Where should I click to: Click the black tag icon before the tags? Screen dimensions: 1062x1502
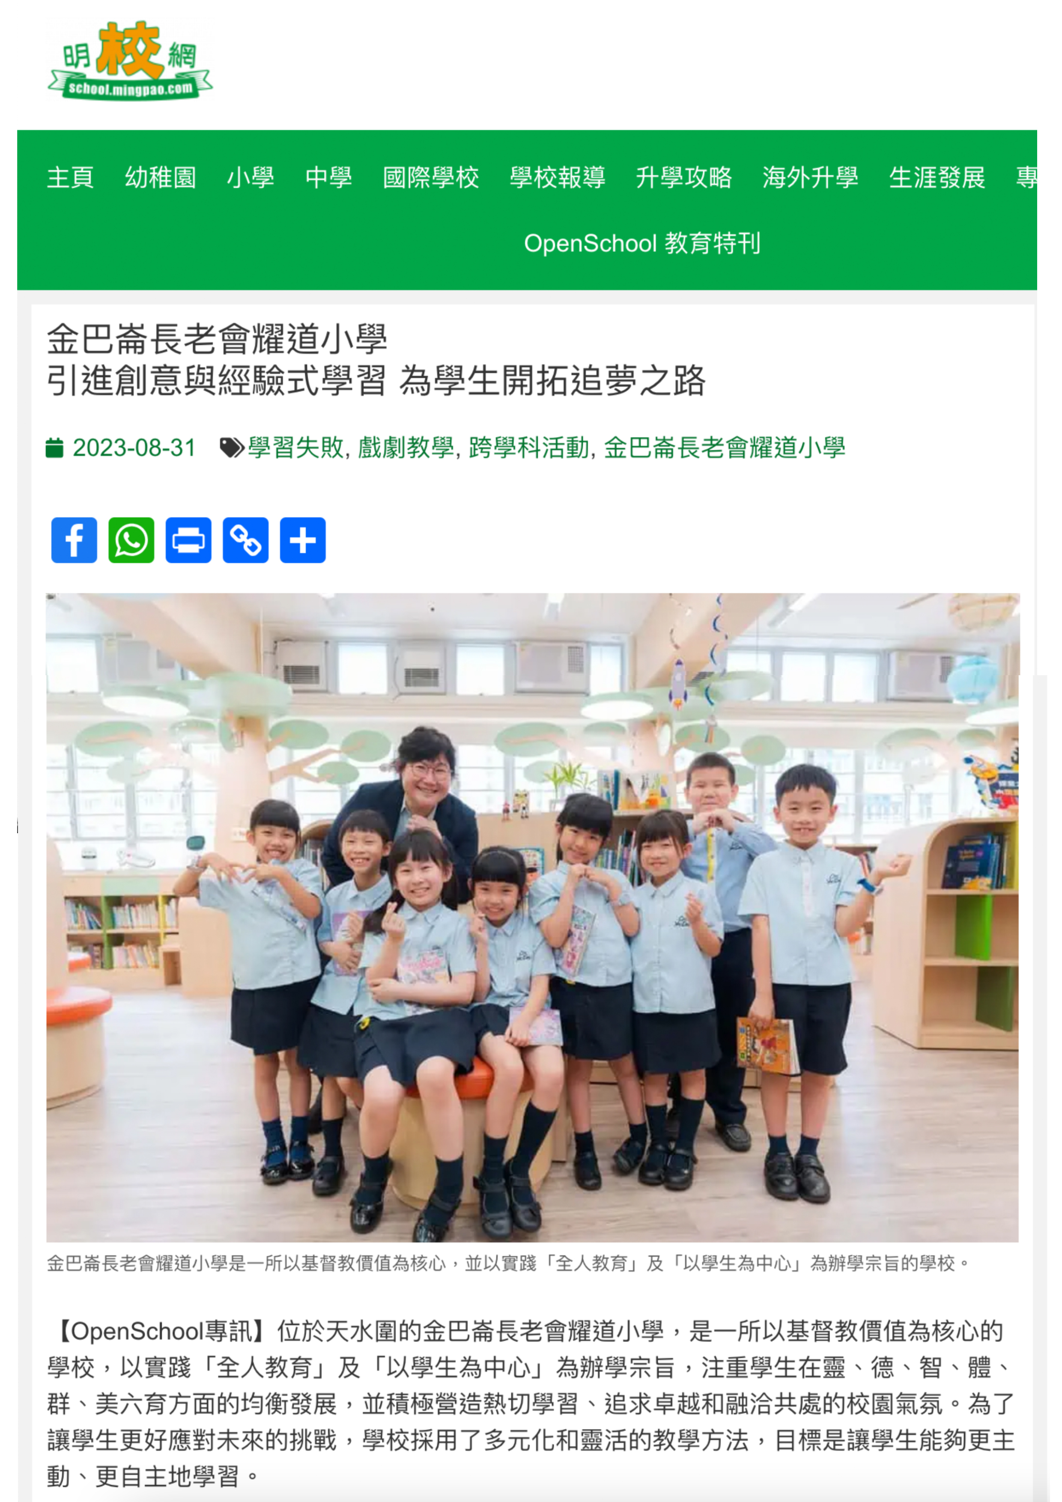click(232, 447)
